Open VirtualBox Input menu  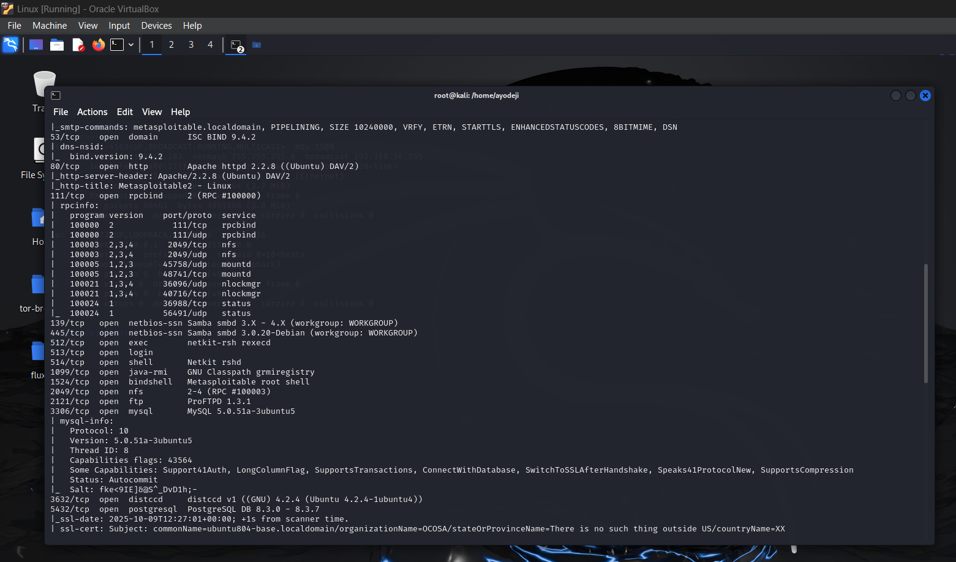pyautogui.click(x=119, y=26)
